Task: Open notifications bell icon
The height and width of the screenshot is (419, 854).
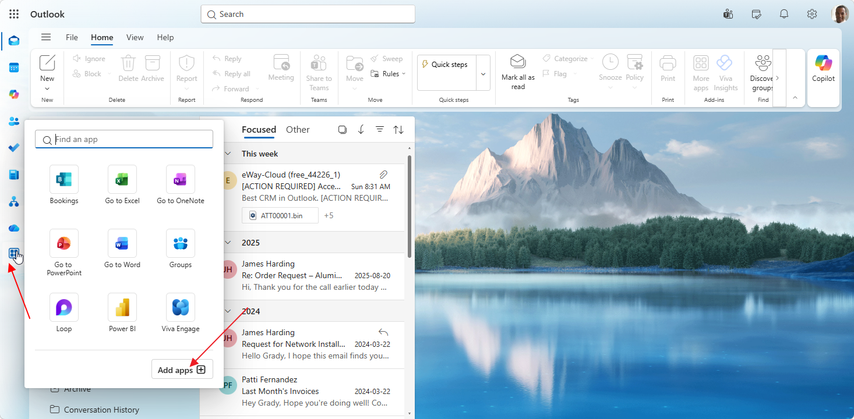Action: click(x=784, y=14)
